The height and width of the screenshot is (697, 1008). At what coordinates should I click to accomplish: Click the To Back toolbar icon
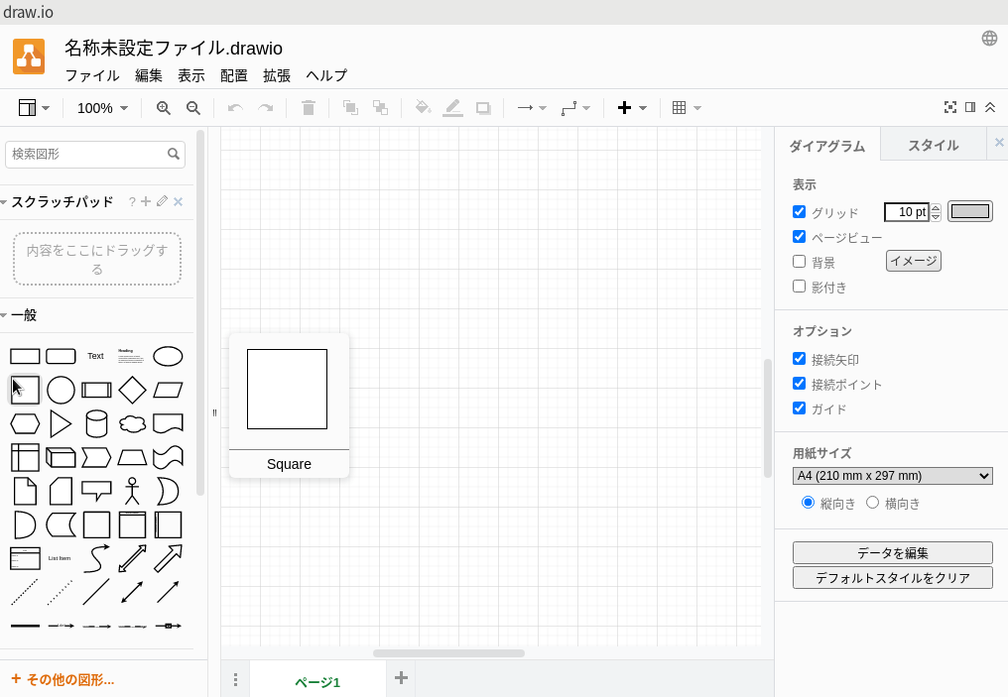point(381,108)
